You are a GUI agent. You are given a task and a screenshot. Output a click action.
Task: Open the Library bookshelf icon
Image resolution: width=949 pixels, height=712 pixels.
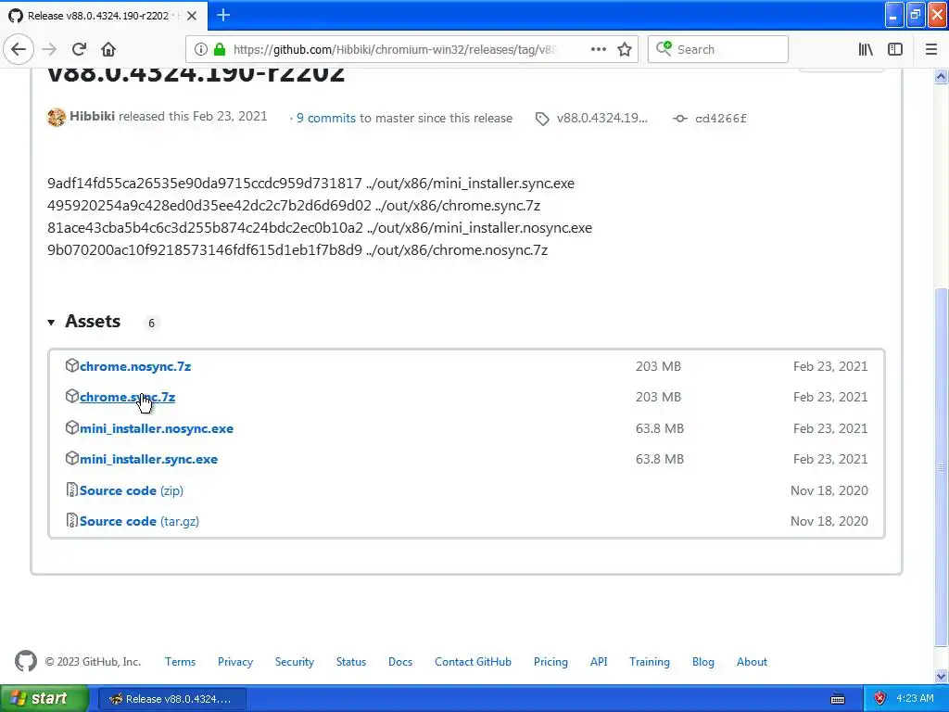866,49
